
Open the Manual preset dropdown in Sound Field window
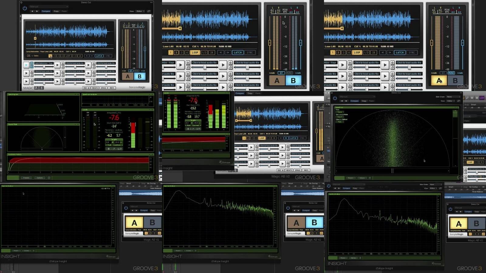point(357,97)
